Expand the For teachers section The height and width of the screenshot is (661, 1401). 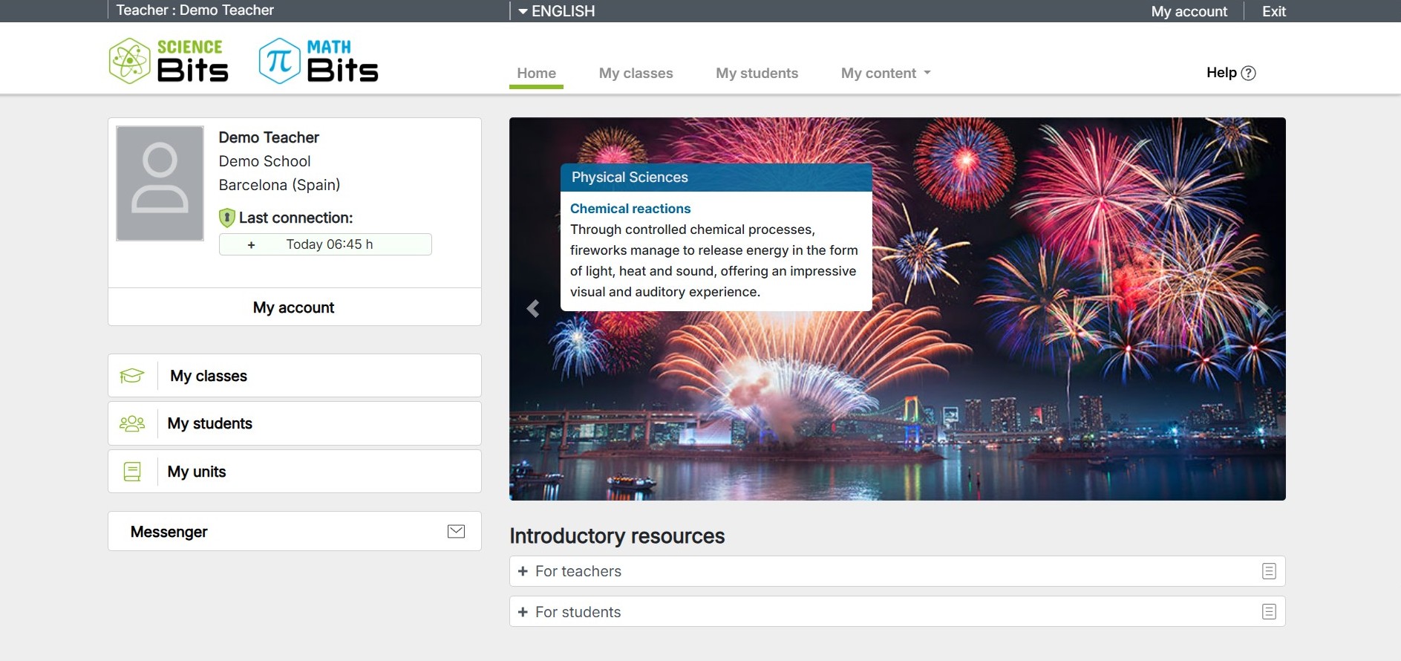(x=523, y=571)
